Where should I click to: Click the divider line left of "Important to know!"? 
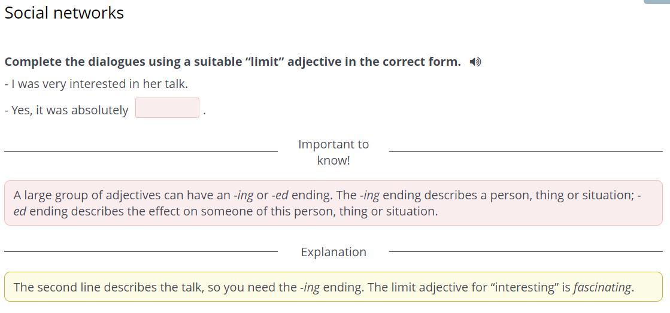point(141,151)
